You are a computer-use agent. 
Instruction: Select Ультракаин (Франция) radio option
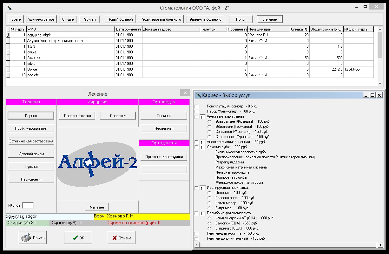[x=209, y=122]
